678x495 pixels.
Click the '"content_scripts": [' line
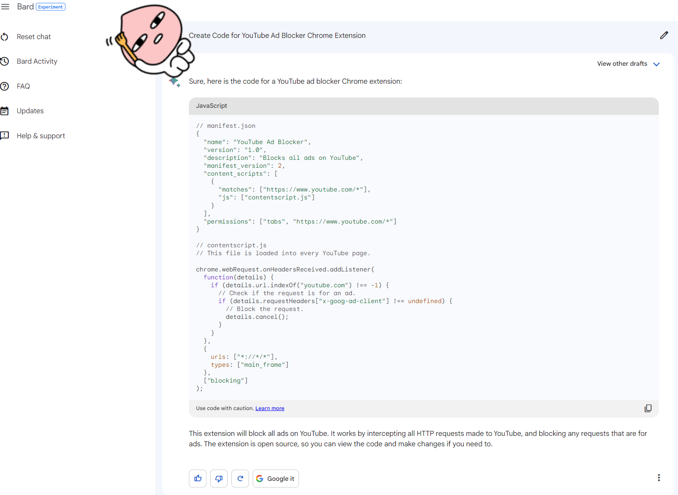point(241,174)
